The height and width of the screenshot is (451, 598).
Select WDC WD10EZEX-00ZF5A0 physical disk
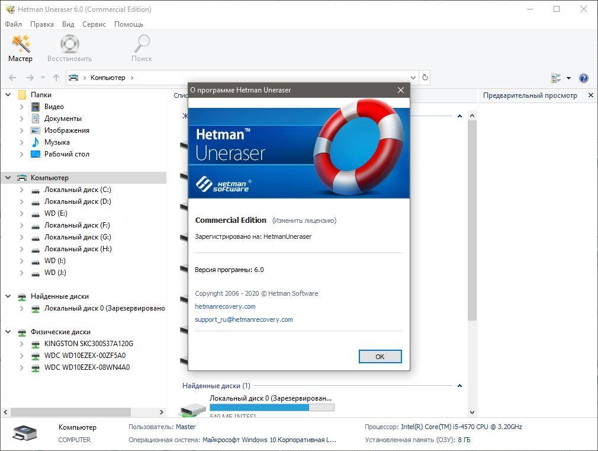pos(85,355)
